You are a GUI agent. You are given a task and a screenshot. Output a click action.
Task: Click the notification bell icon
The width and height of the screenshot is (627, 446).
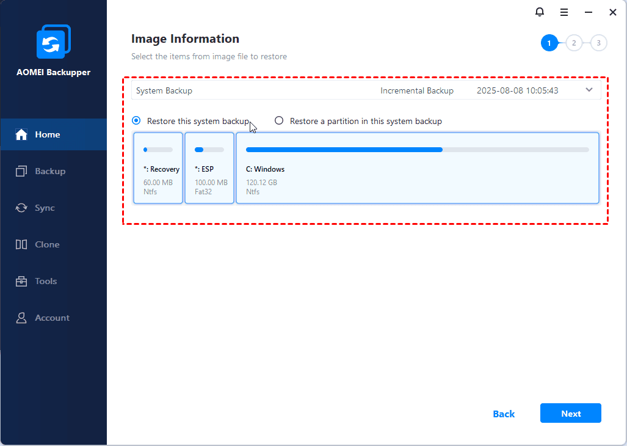point(540,12)
